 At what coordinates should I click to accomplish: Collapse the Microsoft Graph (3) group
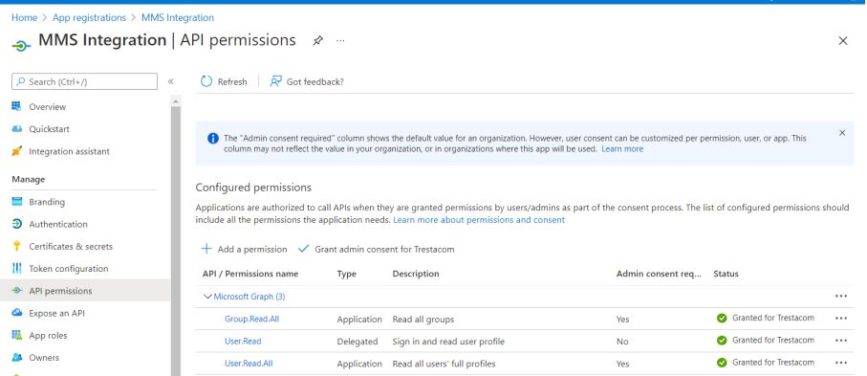pyautogui.click(x=207, y=297)
